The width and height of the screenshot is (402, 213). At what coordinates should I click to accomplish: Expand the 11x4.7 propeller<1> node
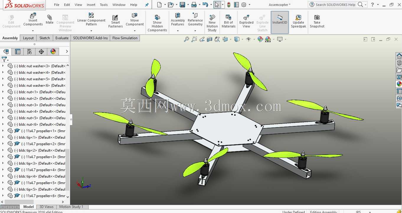[3, 131]
